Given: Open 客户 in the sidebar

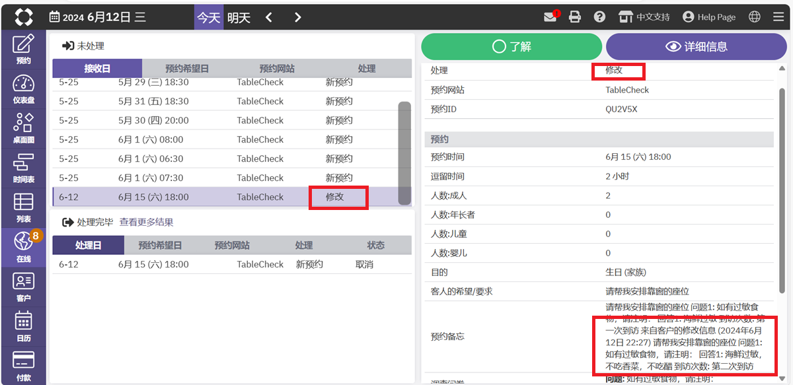Looking at the screenshot, I should (x=24, y=287).
